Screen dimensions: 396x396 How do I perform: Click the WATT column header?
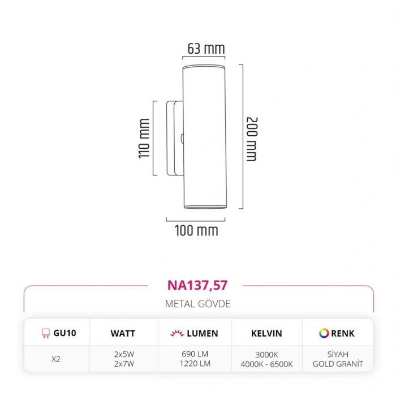pos(123,334)
